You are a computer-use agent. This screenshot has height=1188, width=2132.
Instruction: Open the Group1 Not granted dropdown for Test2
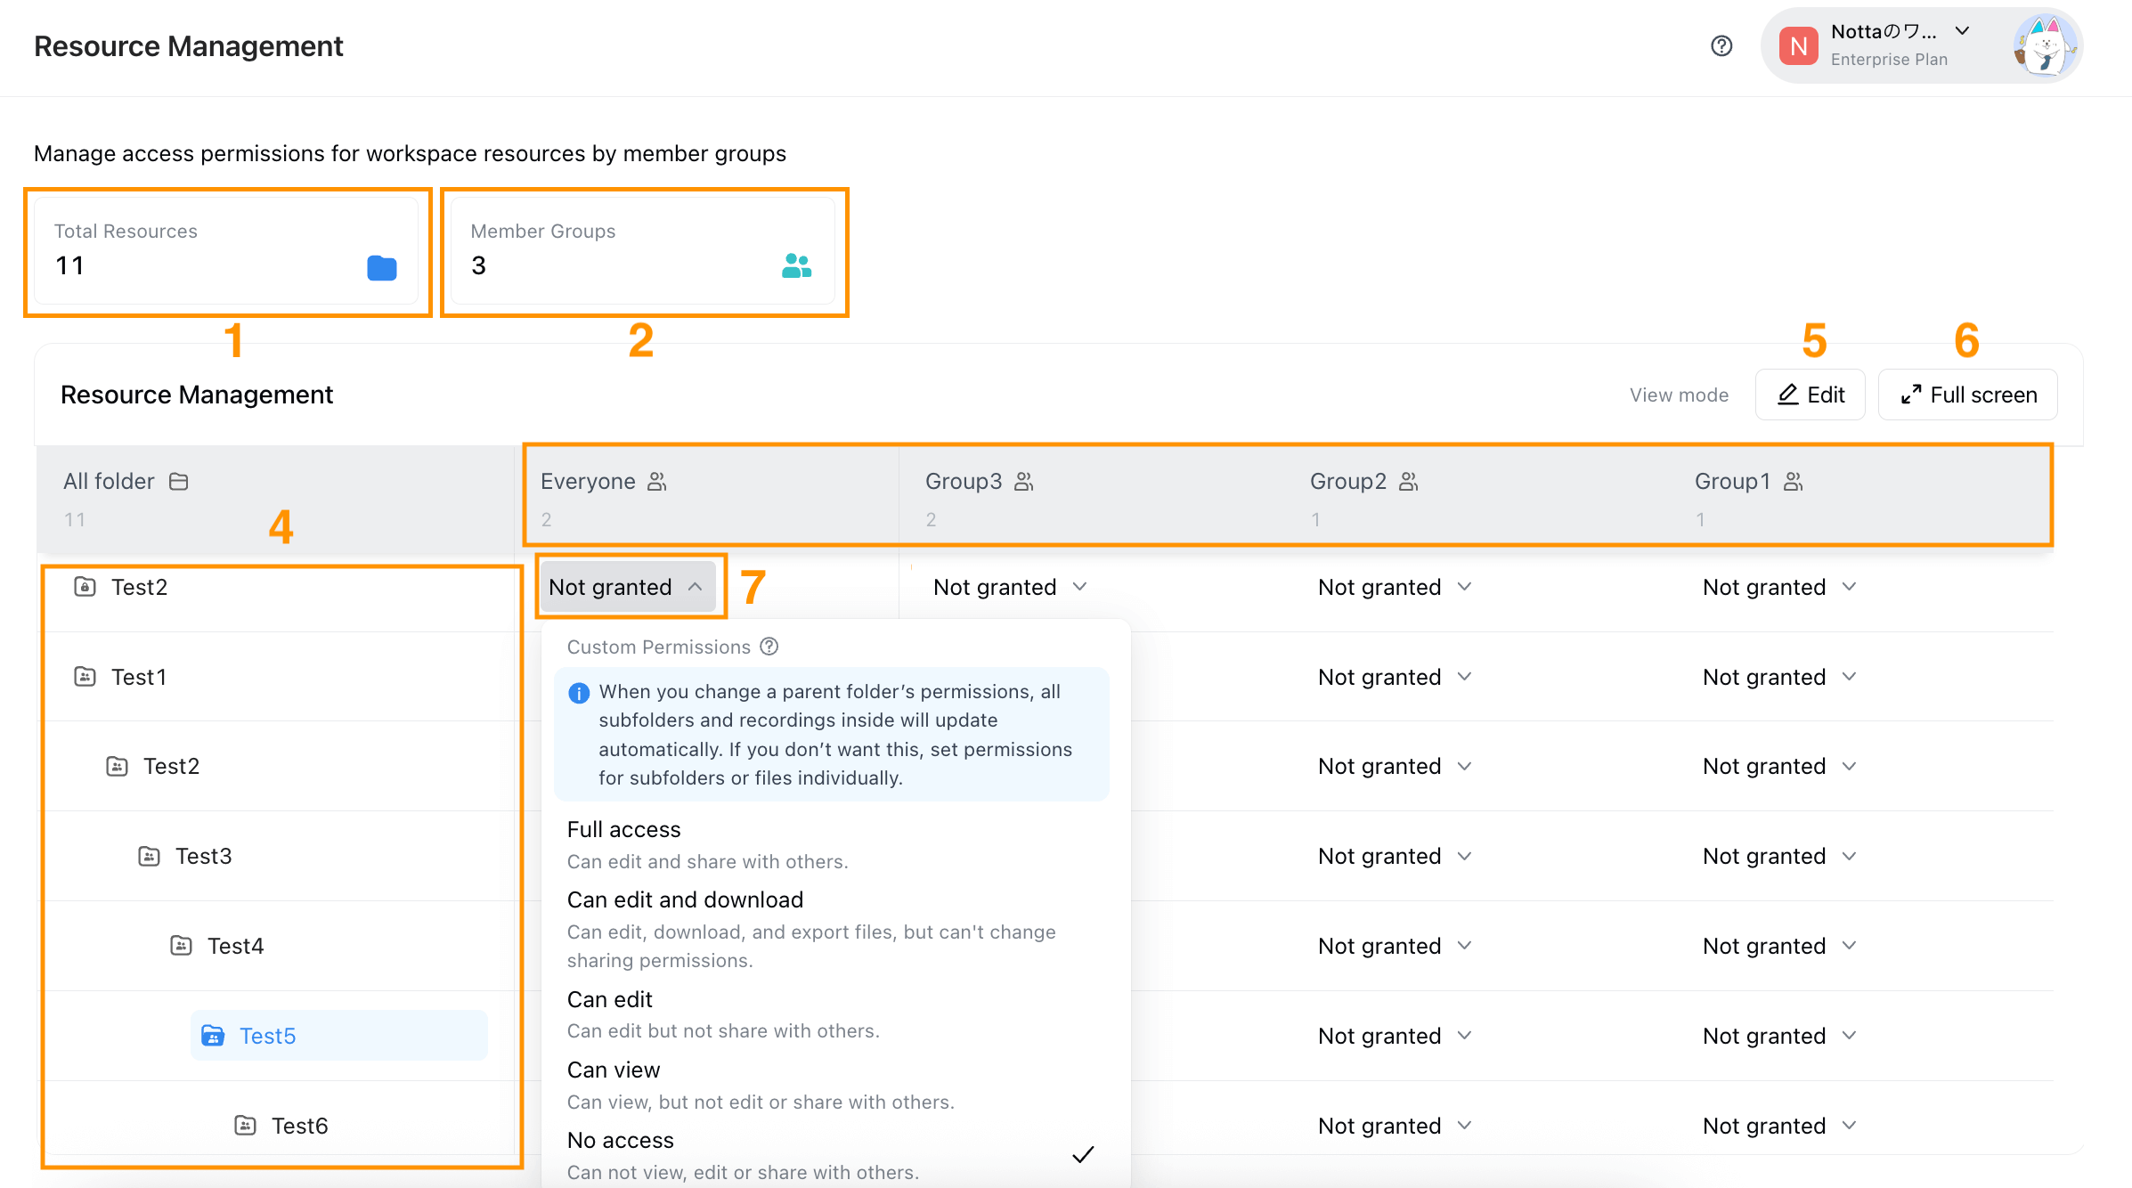(1779, 586)
